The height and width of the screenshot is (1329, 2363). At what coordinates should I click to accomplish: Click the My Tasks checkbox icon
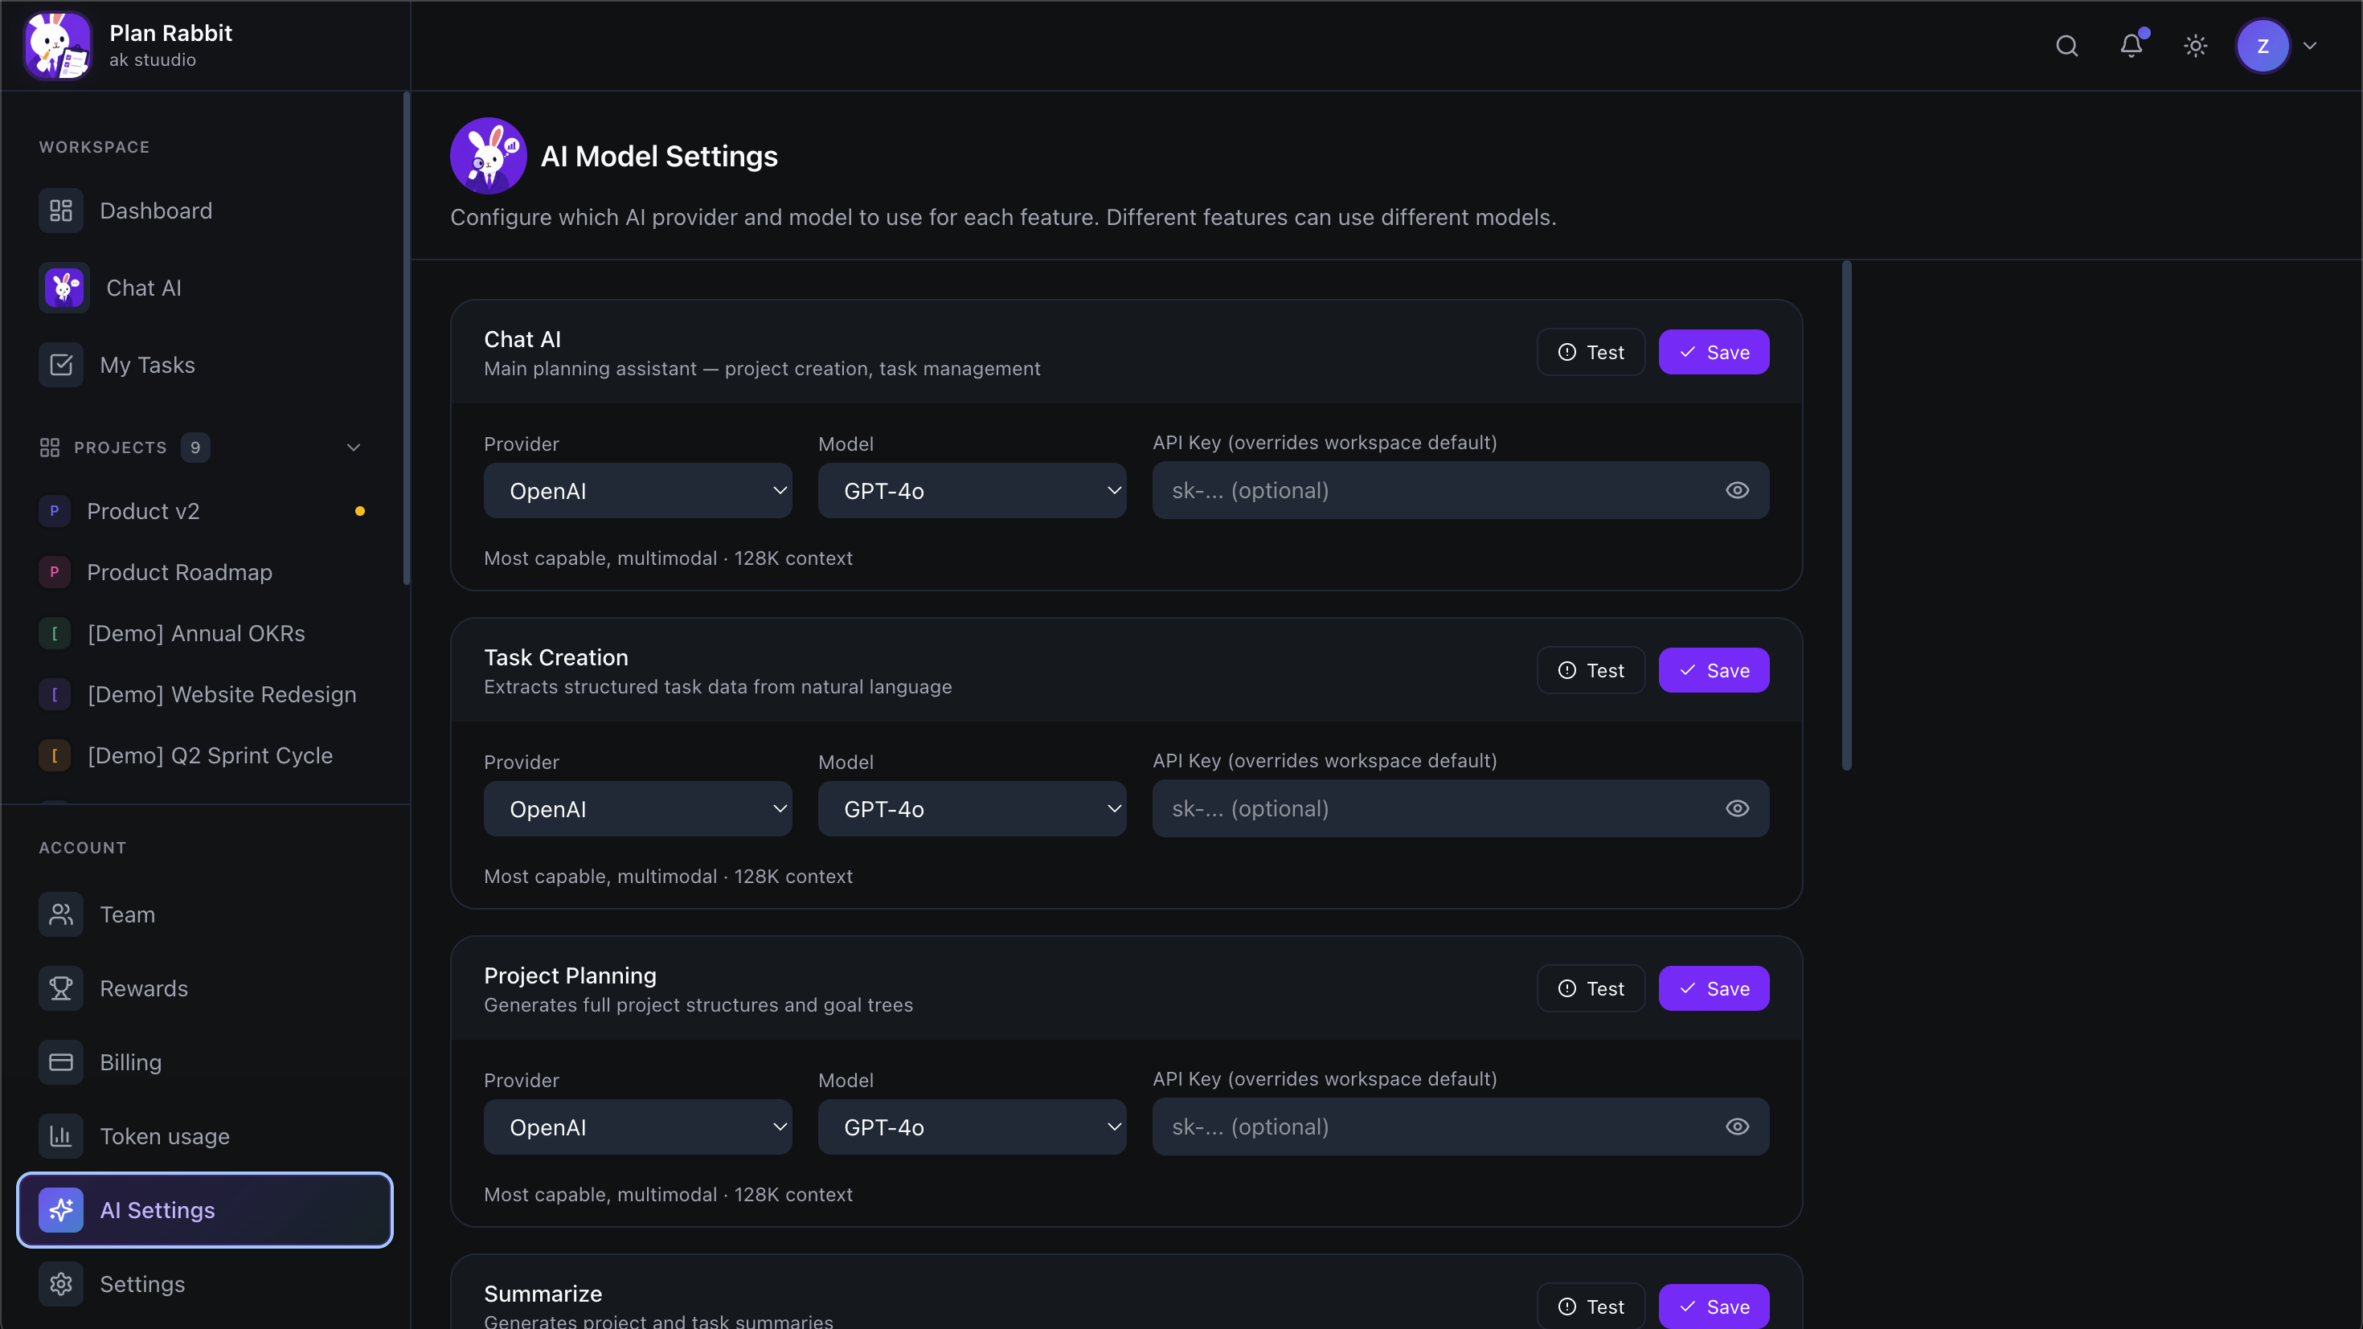pyautogui.click(x=61, y=365)
